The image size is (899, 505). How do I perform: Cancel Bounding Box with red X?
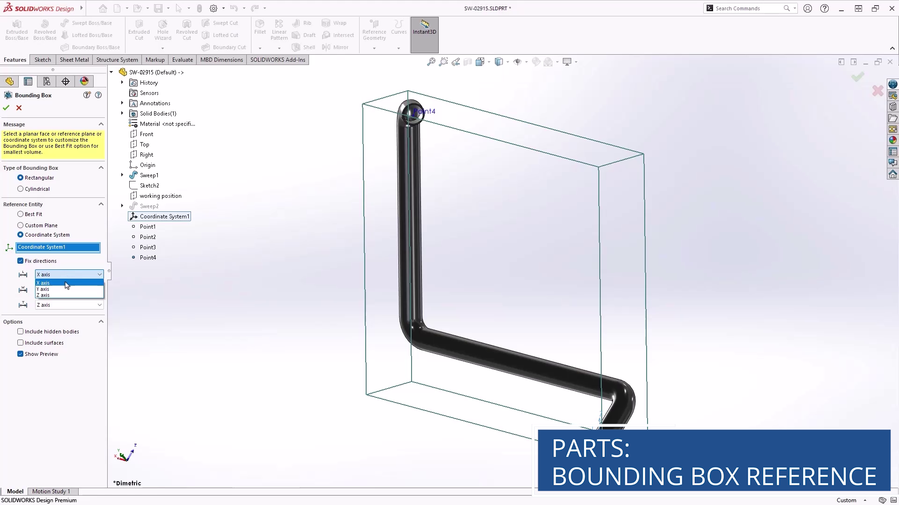19,108
